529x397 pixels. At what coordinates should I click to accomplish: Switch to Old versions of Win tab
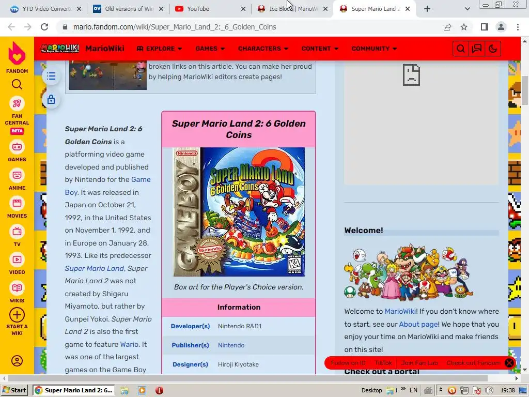[x=128, y=9]
